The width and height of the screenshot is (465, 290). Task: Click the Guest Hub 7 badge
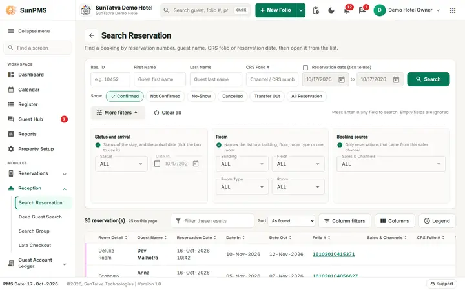64,119
